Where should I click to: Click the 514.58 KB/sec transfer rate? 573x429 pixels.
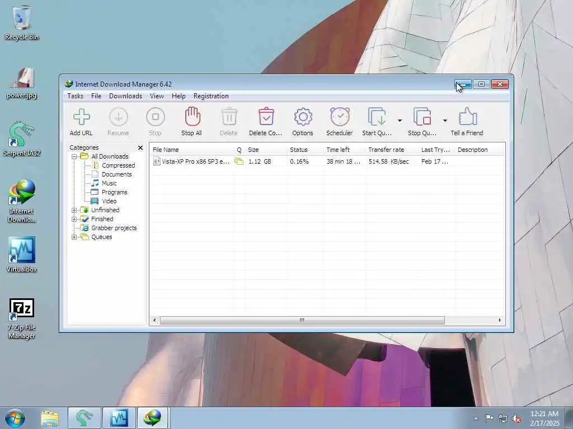(x=389, y=161)
